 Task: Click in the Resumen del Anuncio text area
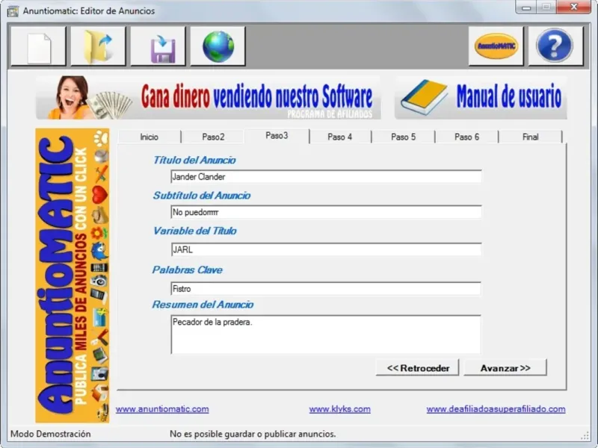pos(326,335)
